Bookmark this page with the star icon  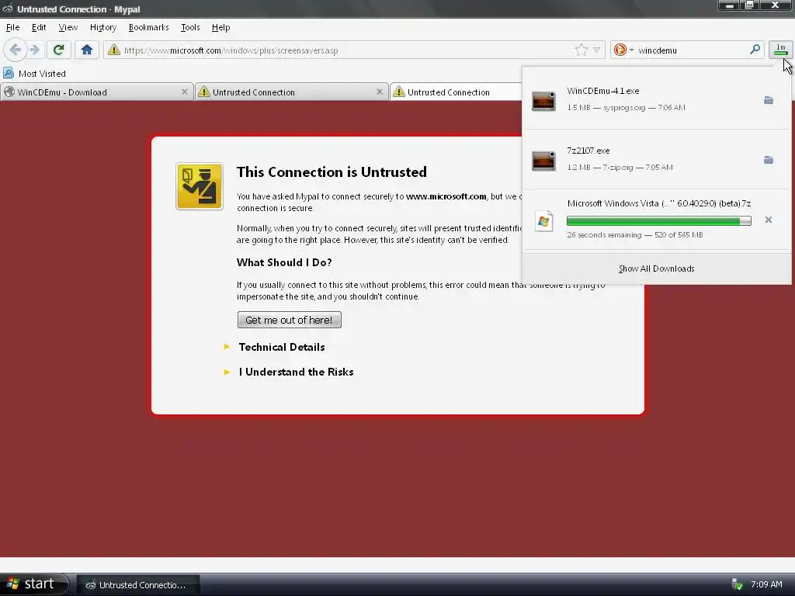pyautogui.click(x=581, y=50)
